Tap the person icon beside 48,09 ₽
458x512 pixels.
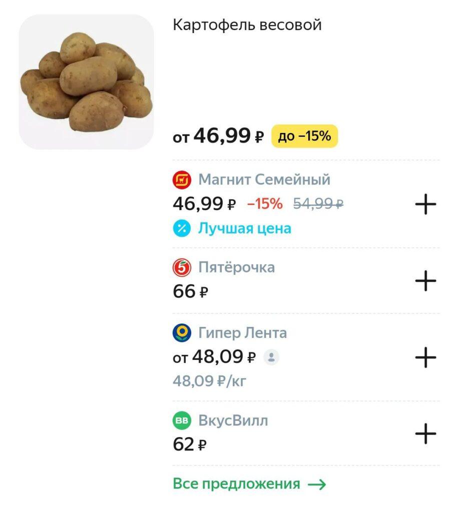click(271, 357)
